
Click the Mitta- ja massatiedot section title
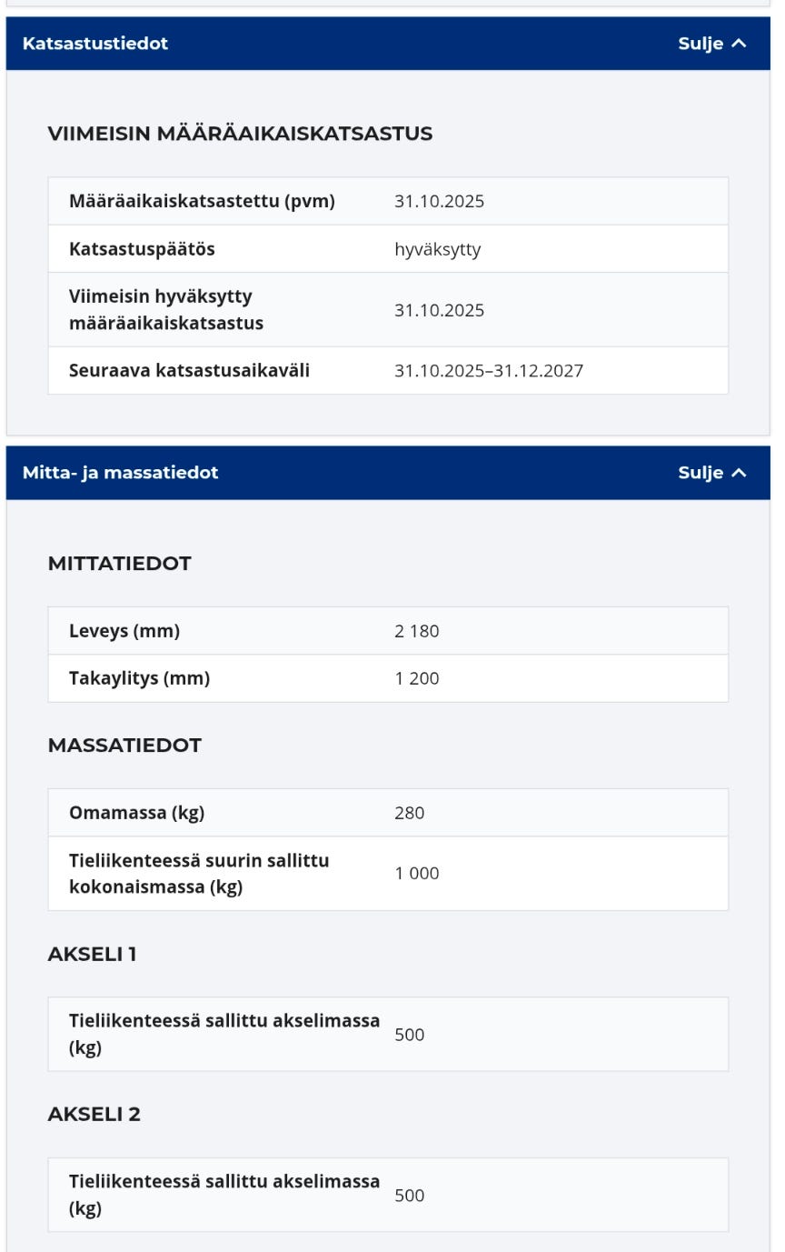(121, 473)
